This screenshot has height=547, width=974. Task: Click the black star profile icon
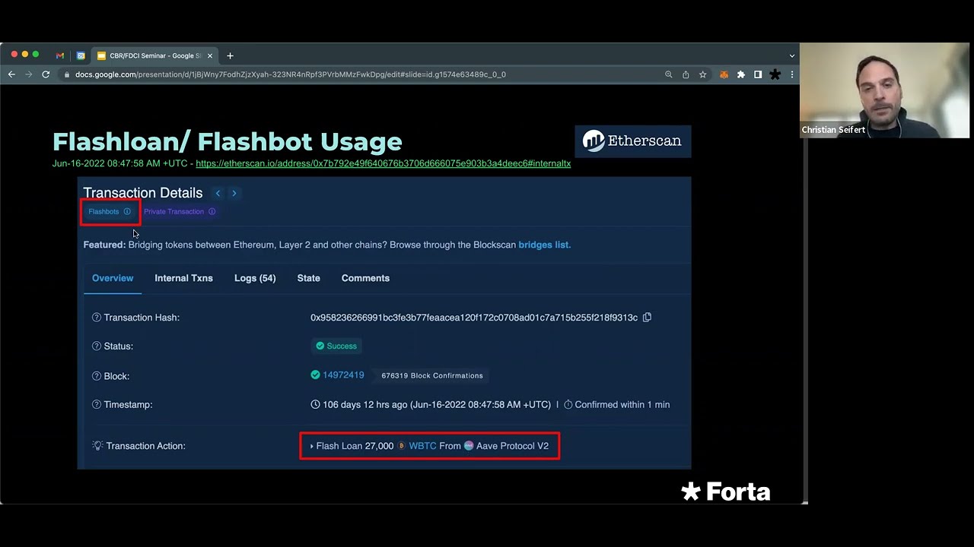[775, 74]
